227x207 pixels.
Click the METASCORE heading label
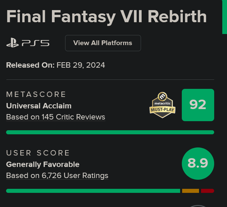pos(36,95)
